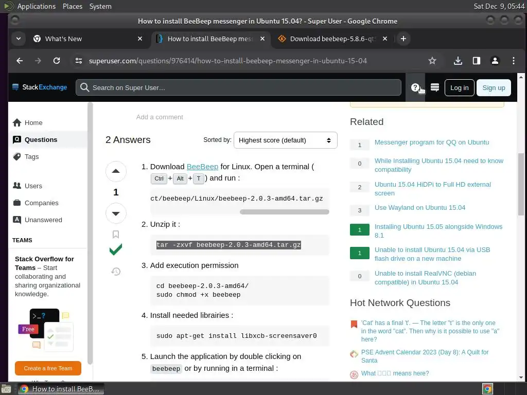The width and height of the screenshot is (527, 395).
Task: Click the clock in the top panel
Action: coord(499,6)
